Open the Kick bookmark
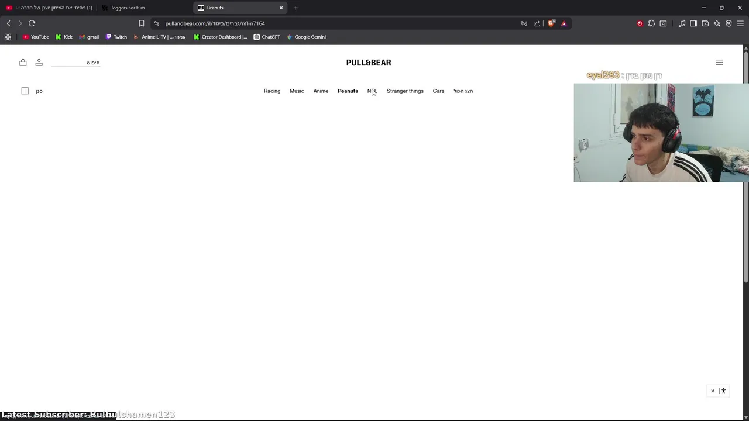This screenshot has width=749, height=421. point(64,37)
